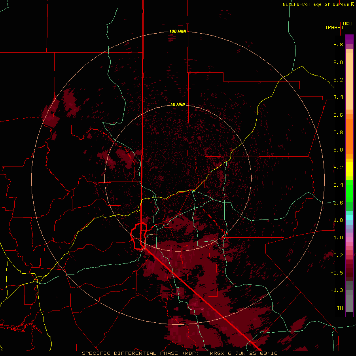The height and width of the screenshot is (356, 356).
Task: Click the KRGX station identifier in caption
Action: click(x=218, y=353)
